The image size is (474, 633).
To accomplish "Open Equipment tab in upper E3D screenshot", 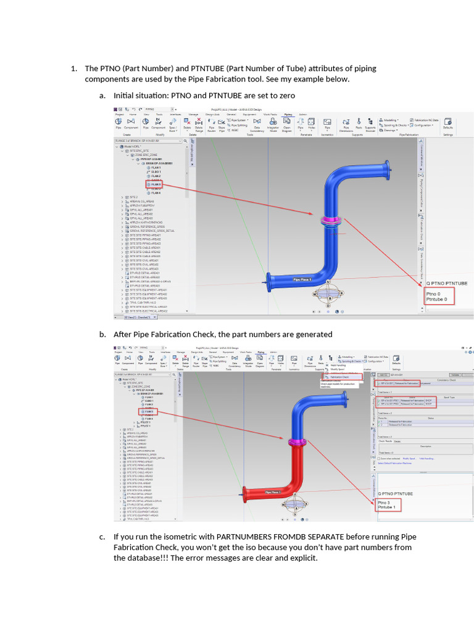I will pos(249,114).
